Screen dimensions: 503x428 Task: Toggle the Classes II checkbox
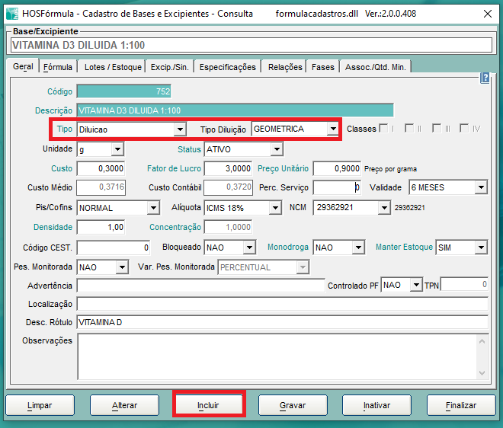coord(409,129)
